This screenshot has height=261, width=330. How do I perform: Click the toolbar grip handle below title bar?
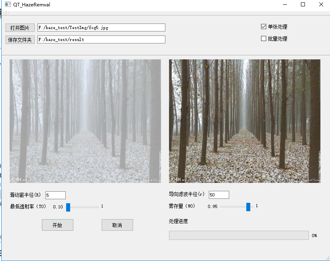[4, 13]
